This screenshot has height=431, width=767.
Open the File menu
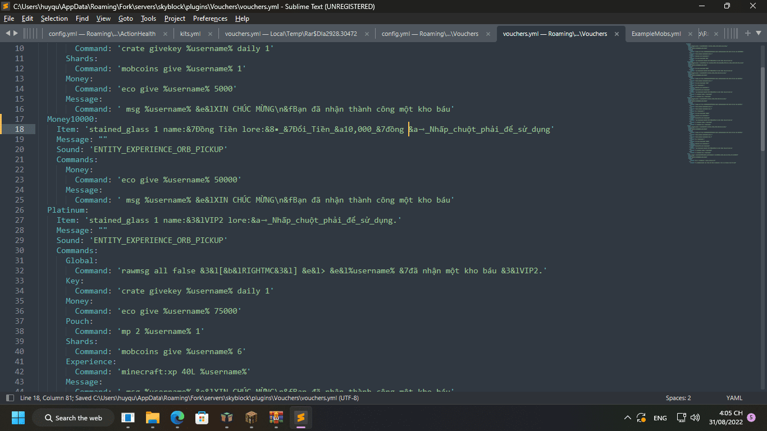[x=9, y=19]
